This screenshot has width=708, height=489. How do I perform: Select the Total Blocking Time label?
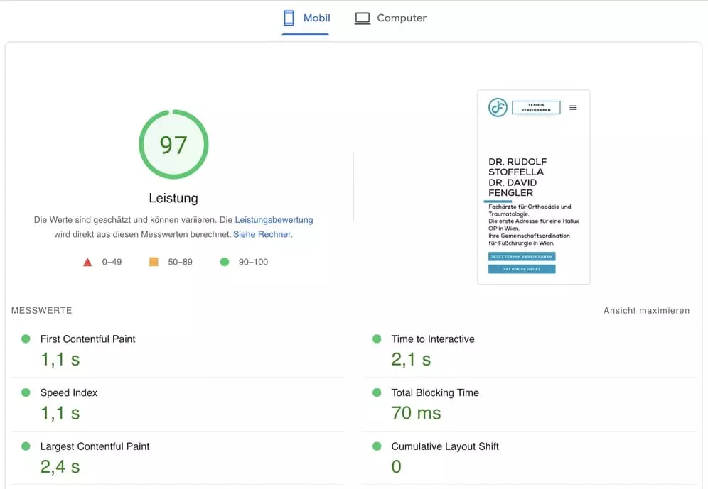[435, 392]
